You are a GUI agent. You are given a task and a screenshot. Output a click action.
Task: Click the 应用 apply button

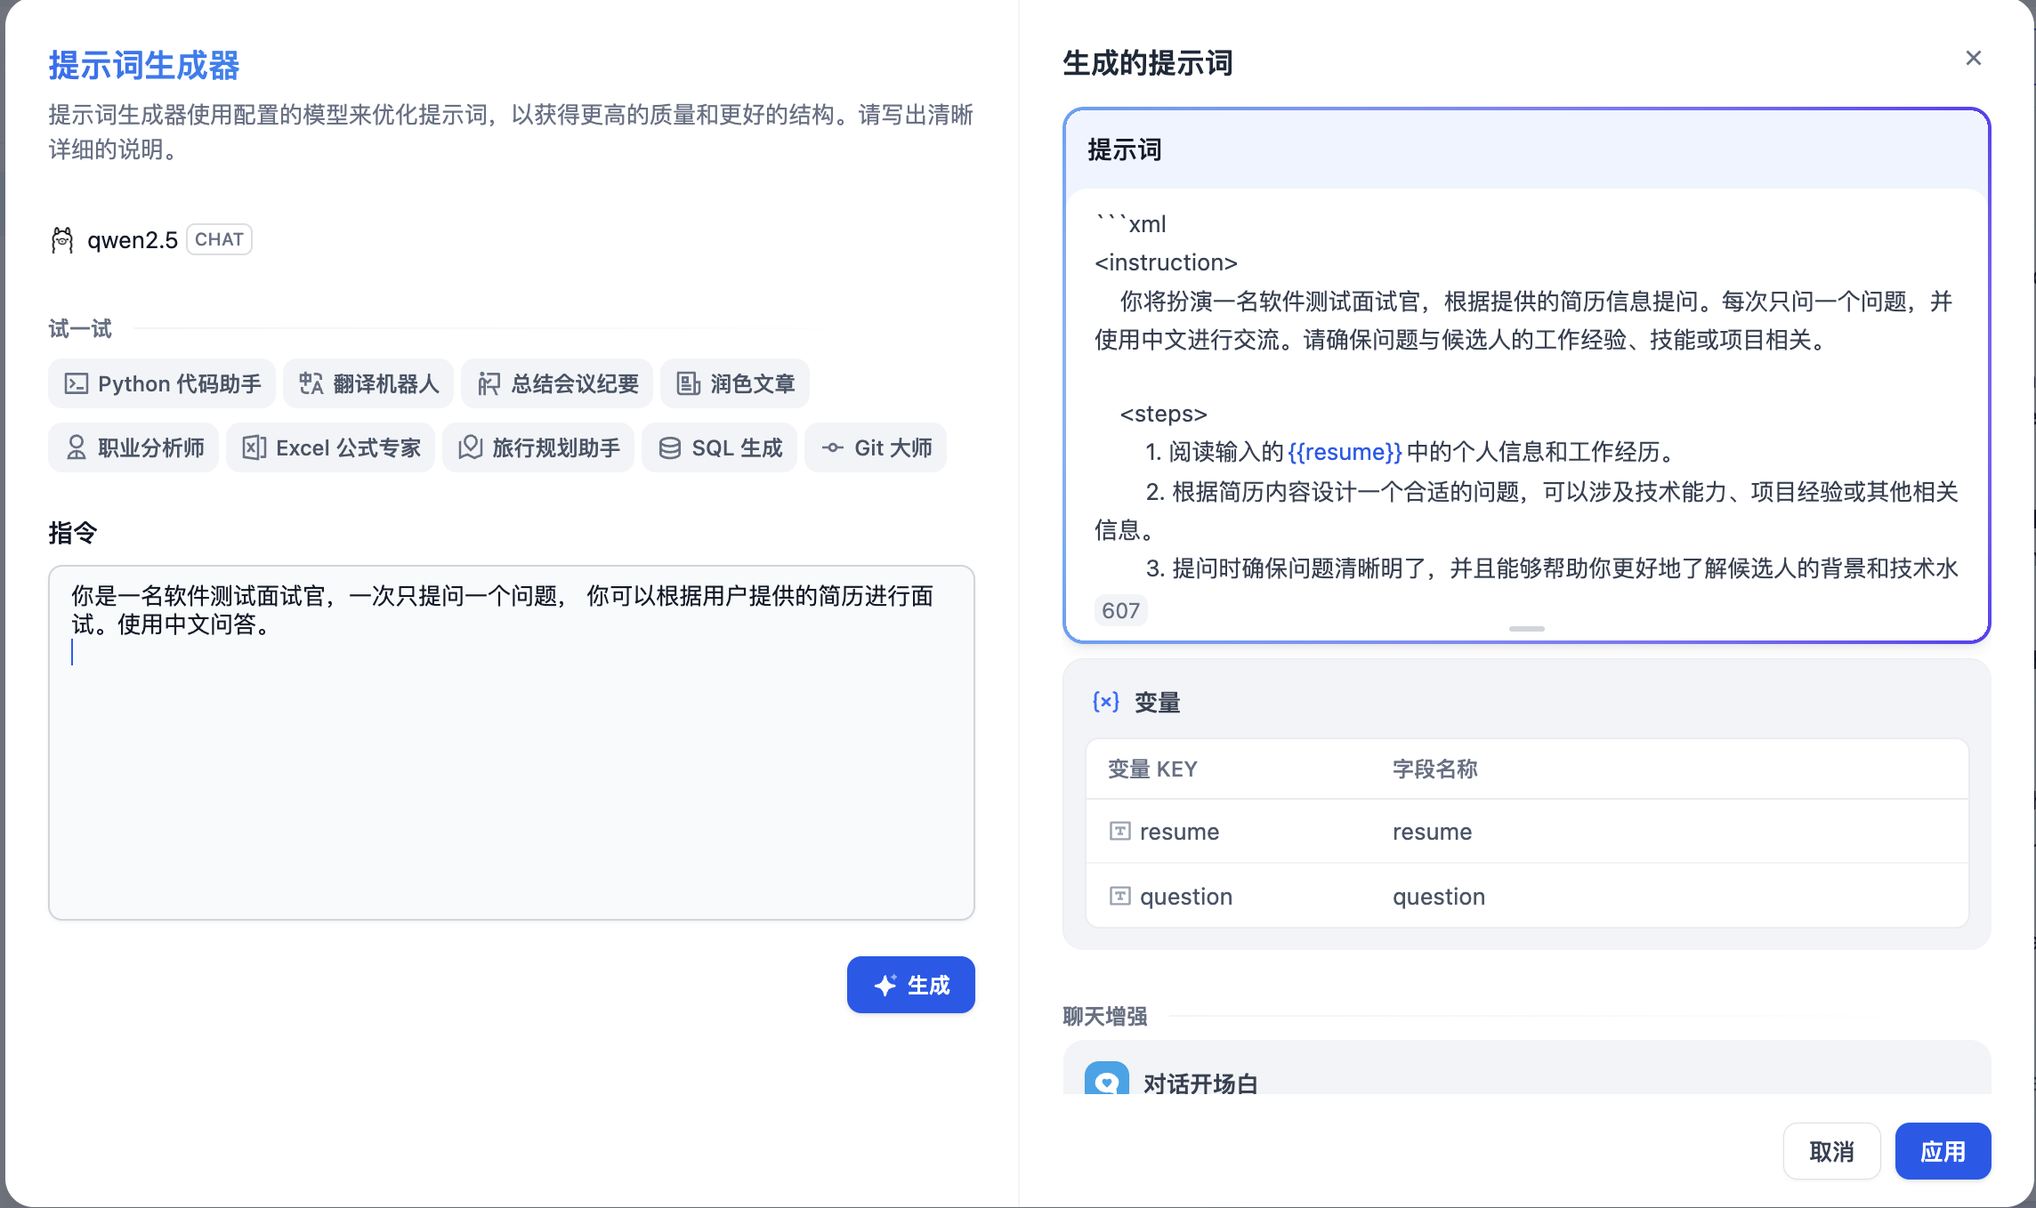click(x=1942, y=1151)
